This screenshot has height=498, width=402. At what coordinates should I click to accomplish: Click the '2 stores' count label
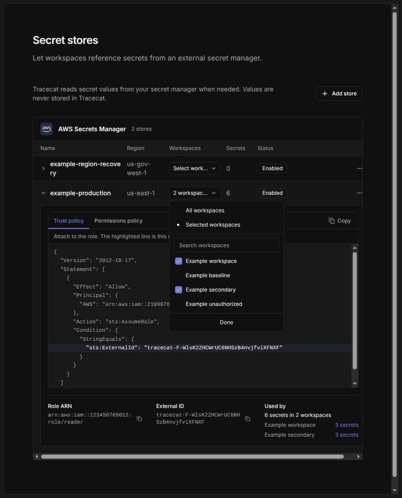[141, 129]
